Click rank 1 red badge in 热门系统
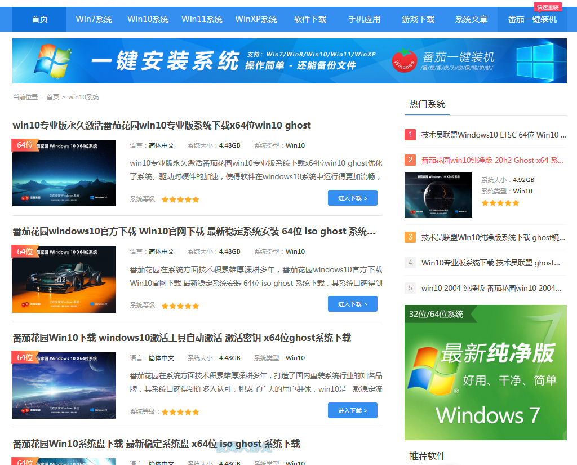The height and width of the screenshot is (465, 577). point(410,134)
